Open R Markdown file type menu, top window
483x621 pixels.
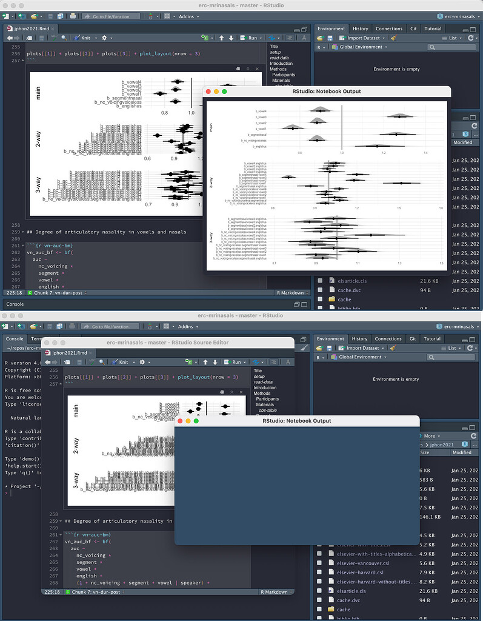tap(292, 293)
